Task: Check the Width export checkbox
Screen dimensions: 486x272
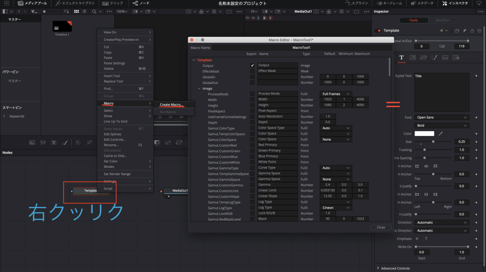Action: tap(252, 100)
